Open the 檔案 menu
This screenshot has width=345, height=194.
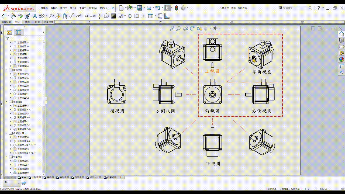point(44,8)
